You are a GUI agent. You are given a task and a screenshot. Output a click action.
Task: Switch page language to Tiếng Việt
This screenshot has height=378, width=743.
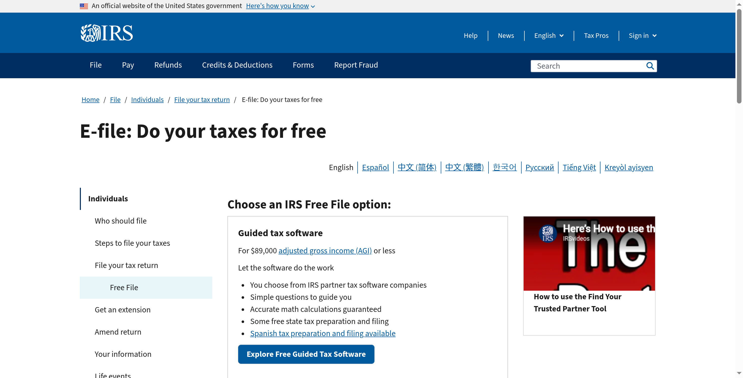coord(579,167)
